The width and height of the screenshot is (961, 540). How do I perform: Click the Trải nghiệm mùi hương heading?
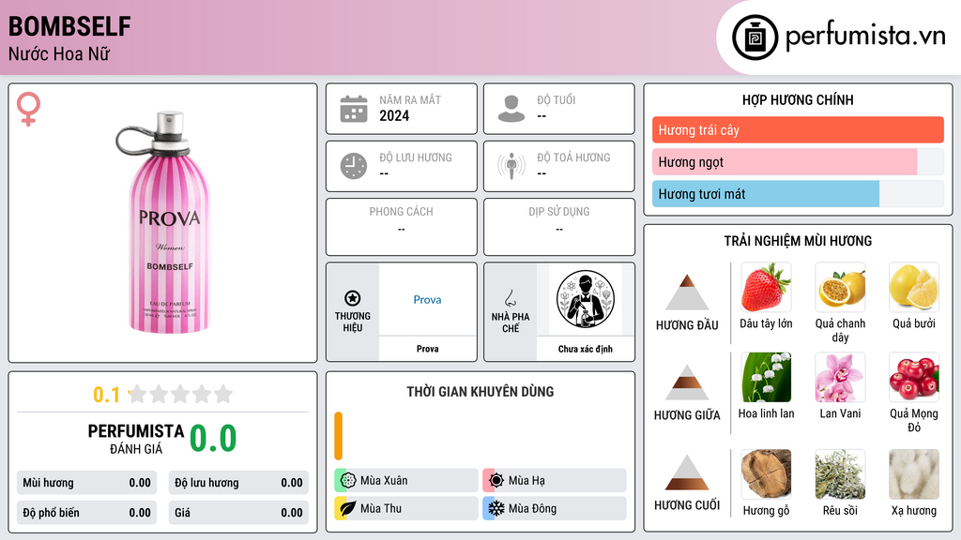coord(798,241)
